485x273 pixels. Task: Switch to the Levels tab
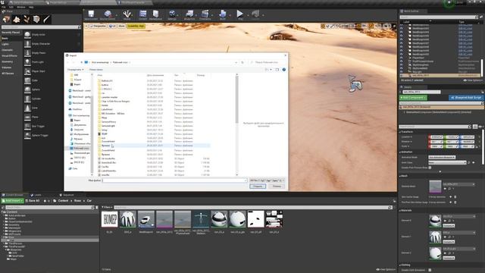(x=38, y=195)
